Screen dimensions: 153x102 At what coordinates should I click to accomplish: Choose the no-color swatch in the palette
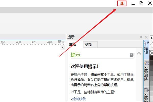pyautogui.click(x=151, y=53)
